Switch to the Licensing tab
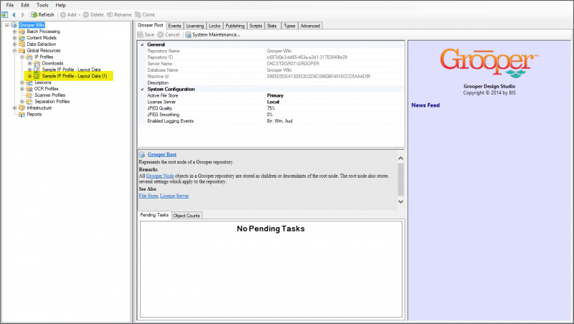Image resolution: width=574 pixels, height=324 pixels. click(194, 26)
